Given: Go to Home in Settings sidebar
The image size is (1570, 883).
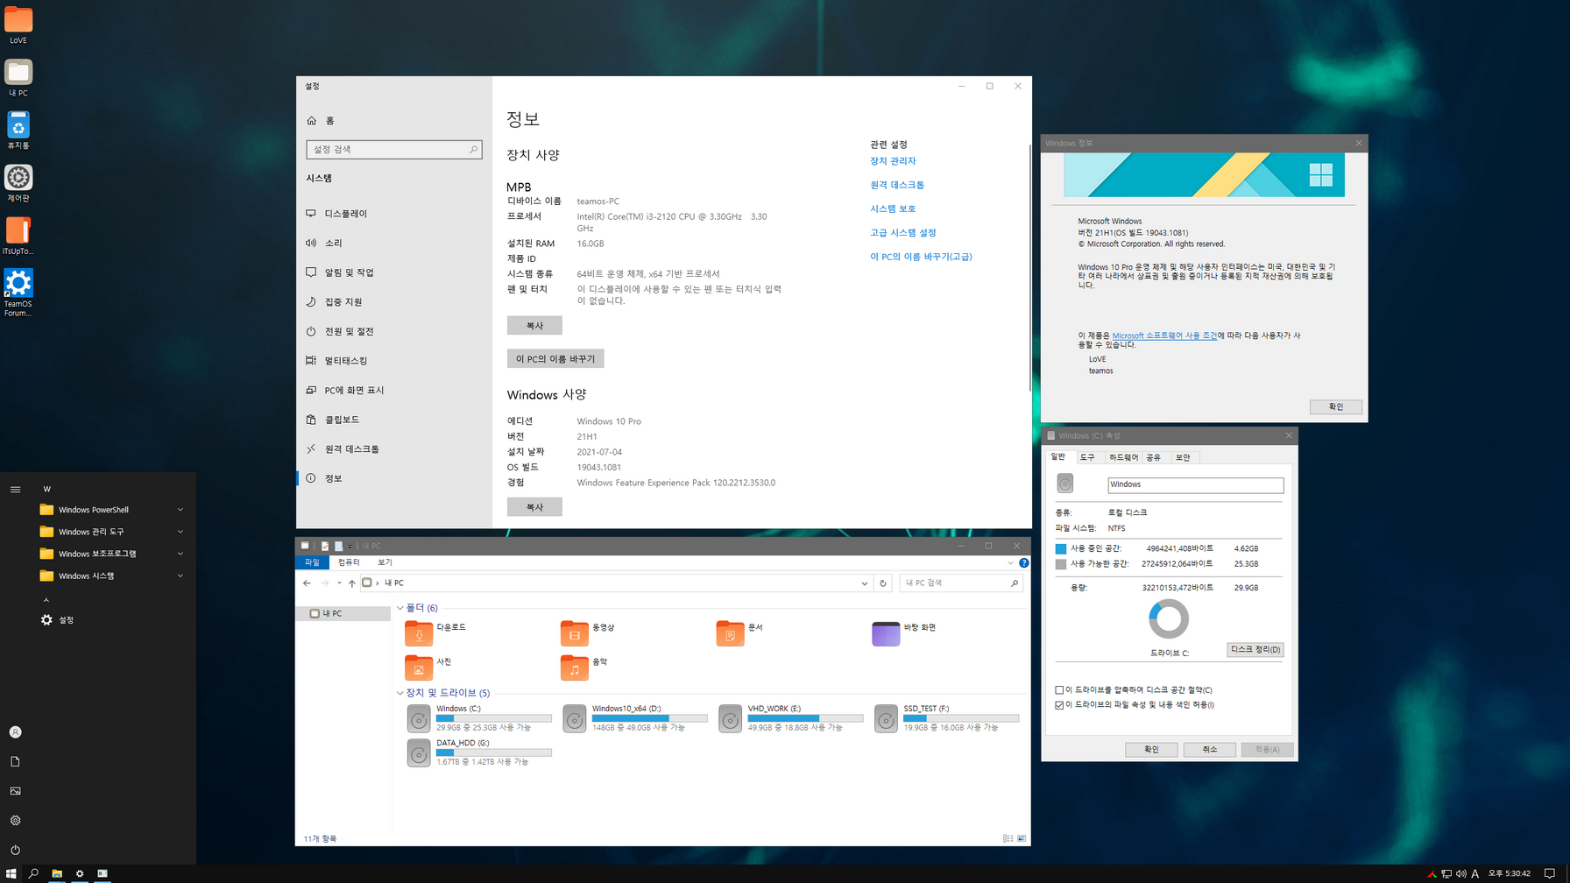Looking at the screenshot, I should coord(321,121).
